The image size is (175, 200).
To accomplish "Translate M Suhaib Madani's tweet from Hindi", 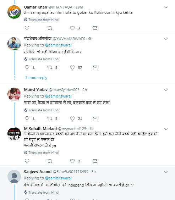I will (x=42, y=153).
